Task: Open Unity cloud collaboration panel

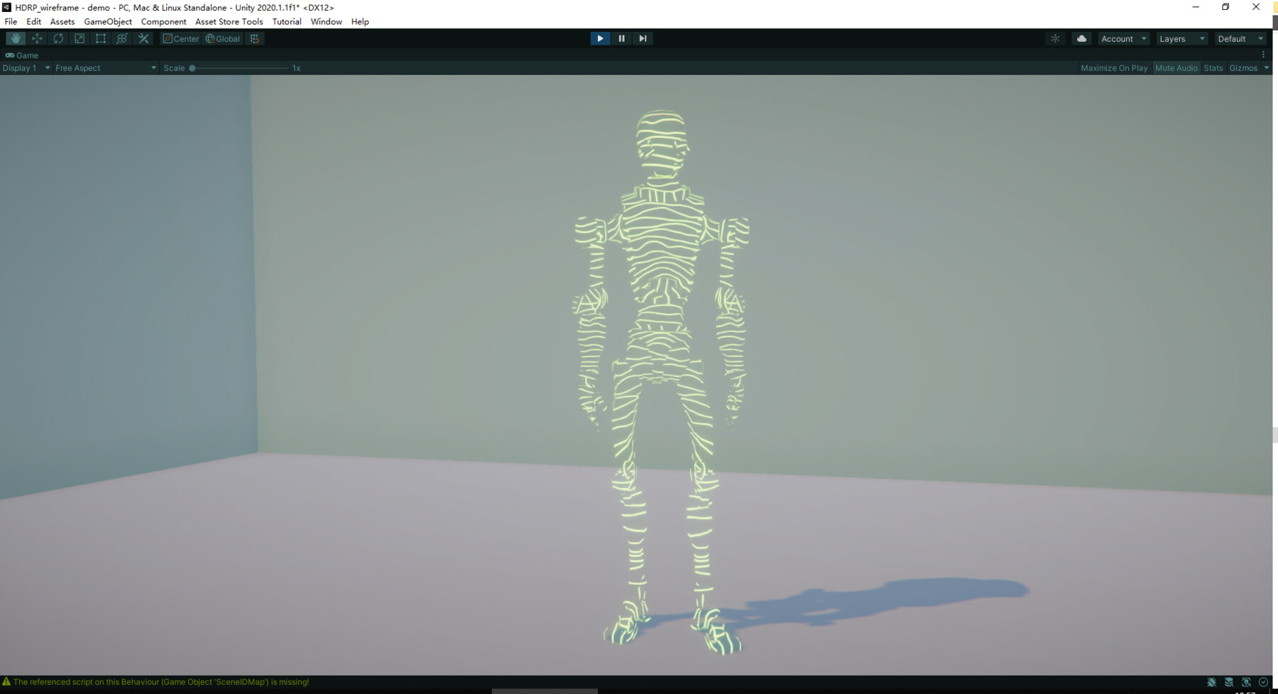Action: tap(1081, 38)
